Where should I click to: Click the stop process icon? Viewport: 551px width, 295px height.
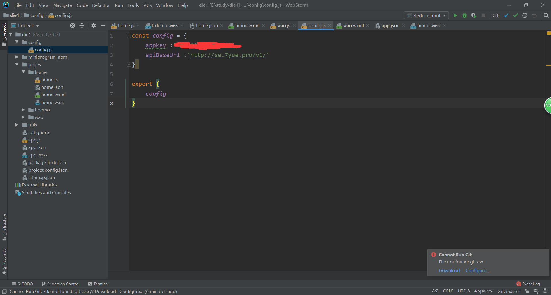[483, 15]
